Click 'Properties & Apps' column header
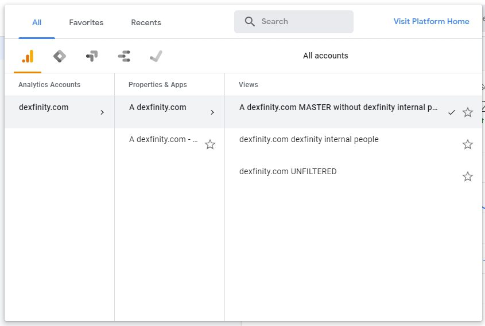The height and width of the screenshot is (326, 485). click(x=157, y=85)
